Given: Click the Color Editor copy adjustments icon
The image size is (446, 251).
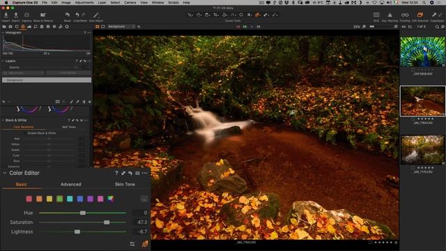Looking at the screenshot, I should pyautogui.click(x=123, y=173).
